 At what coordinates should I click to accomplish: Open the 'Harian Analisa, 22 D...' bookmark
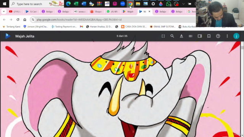[99, 27]
